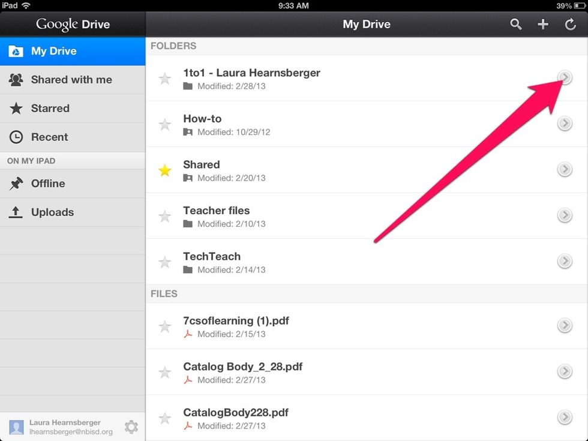This screenshot has width=588, height=441.
Task: Click the PDF icon under 7csoflearning (1).pdf
Action: click(x=188, y=334)
